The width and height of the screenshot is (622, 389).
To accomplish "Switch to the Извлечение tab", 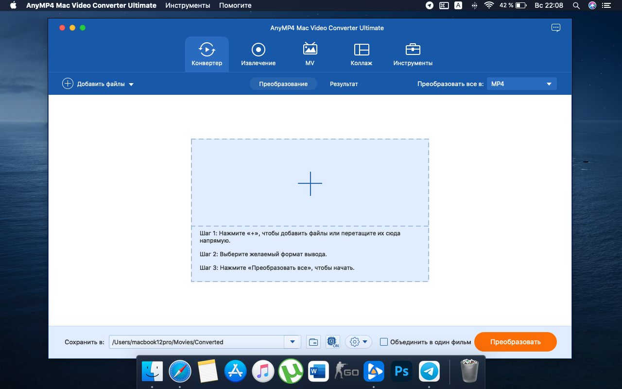I will pos(259,54).
